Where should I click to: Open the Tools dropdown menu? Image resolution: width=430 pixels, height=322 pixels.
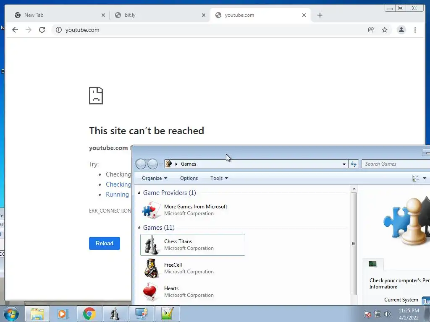coord(219,178)
